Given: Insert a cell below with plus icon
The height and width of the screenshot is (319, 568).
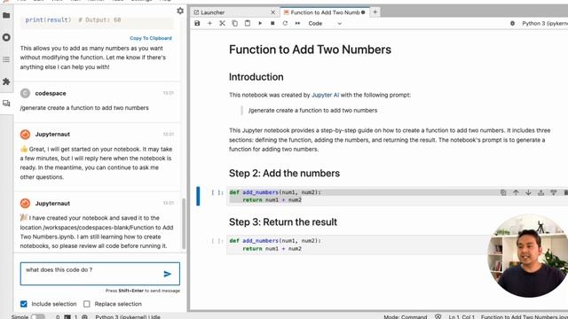Looking at the screenshot, I should pos(209,23).
